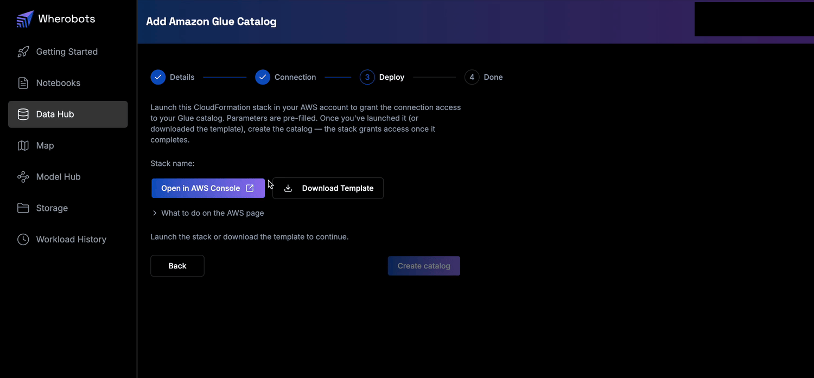Click the 'Add Amazon Glue Catalog' heading
This screenshot has width=814, height=378.
[211, 22]
